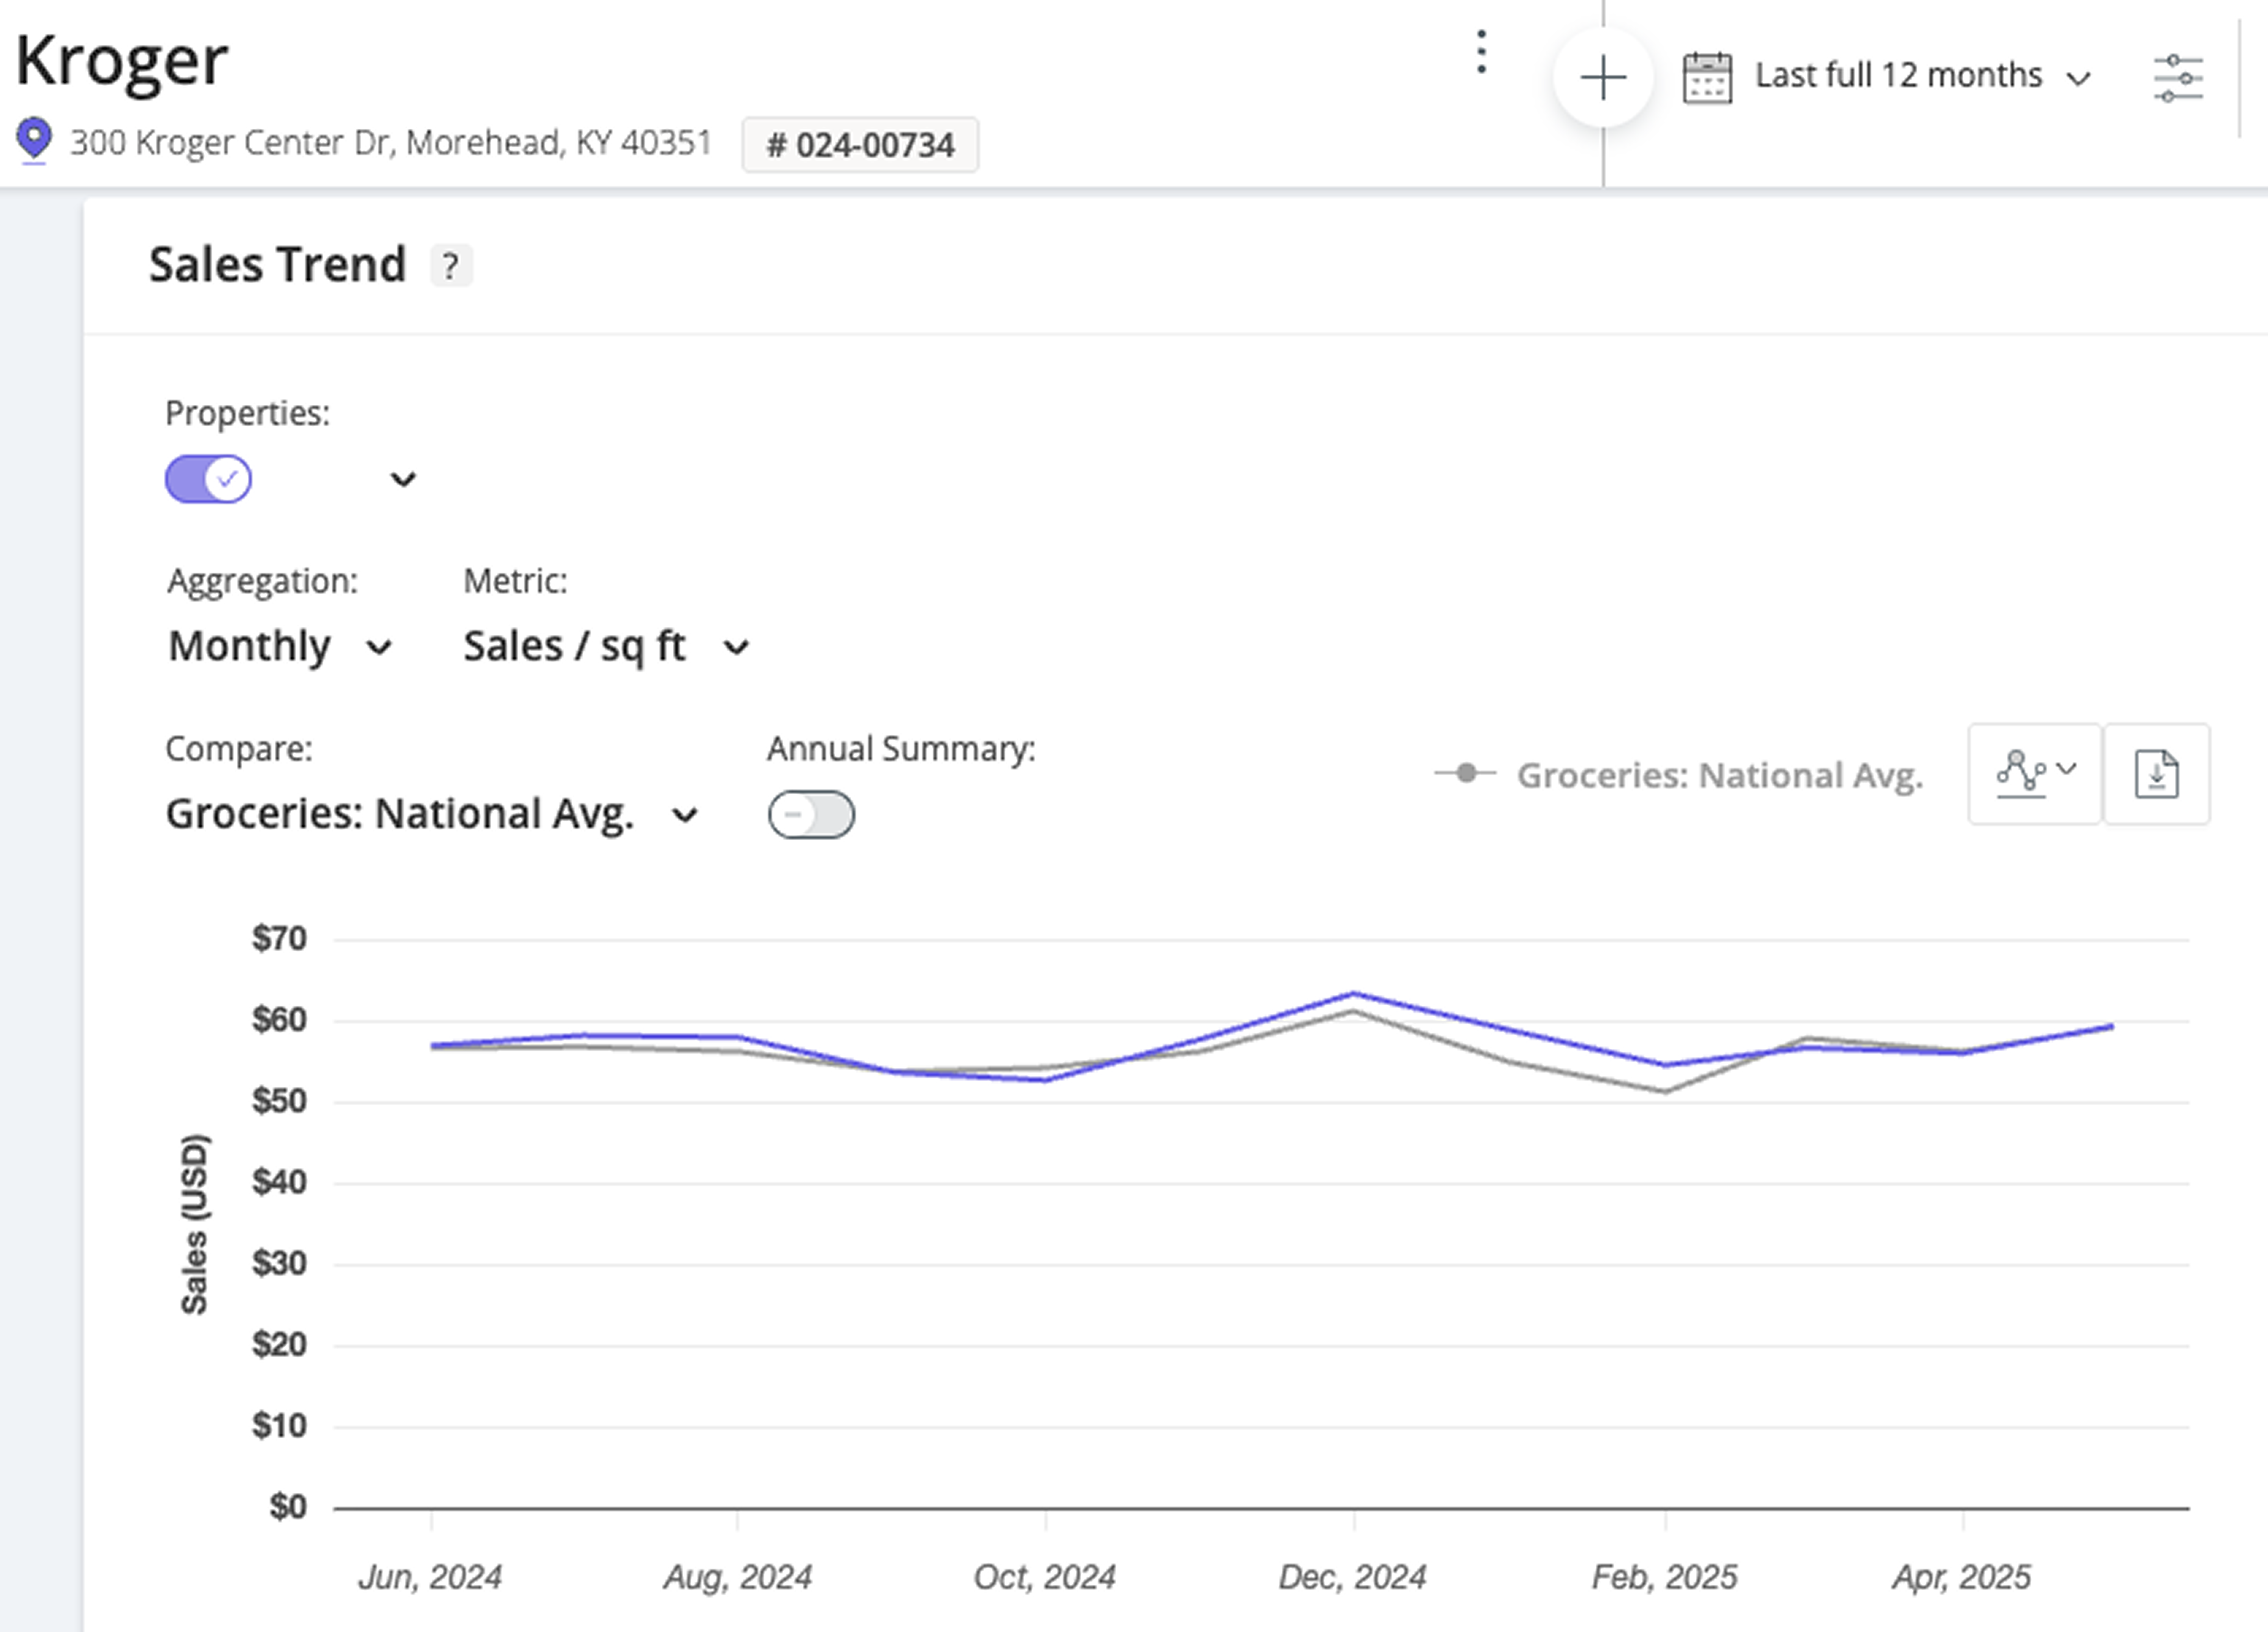Toggle Groceries: National Avg. legend entry

tap(1679, 775)
